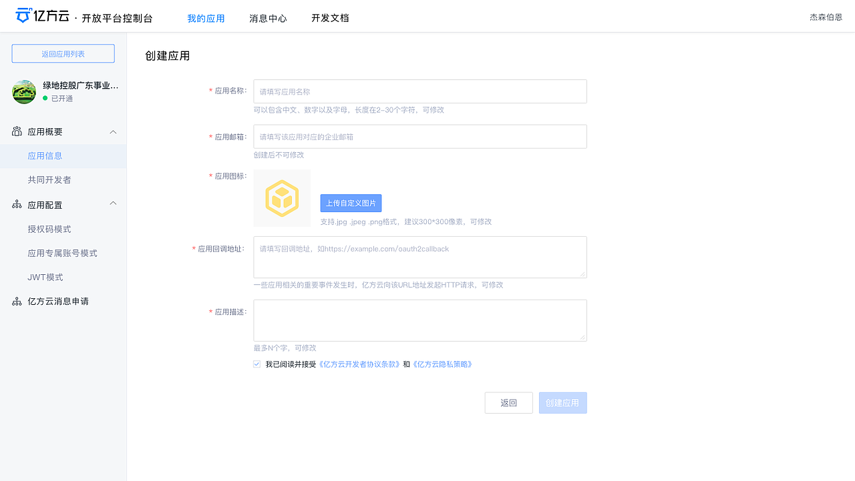Click the 亿方云消息申请 sidebar icon
This screenshot has width=855, height=481.
[x=16, y=301]
